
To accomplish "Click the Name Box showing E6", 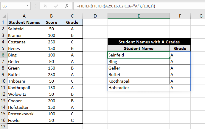I will [15, 6].
